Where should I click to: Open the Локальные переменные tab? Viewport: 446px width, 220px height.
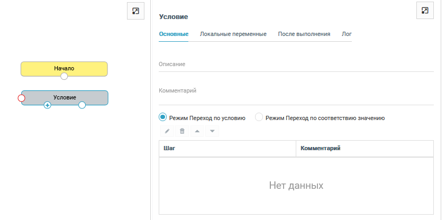coord(233,34)
